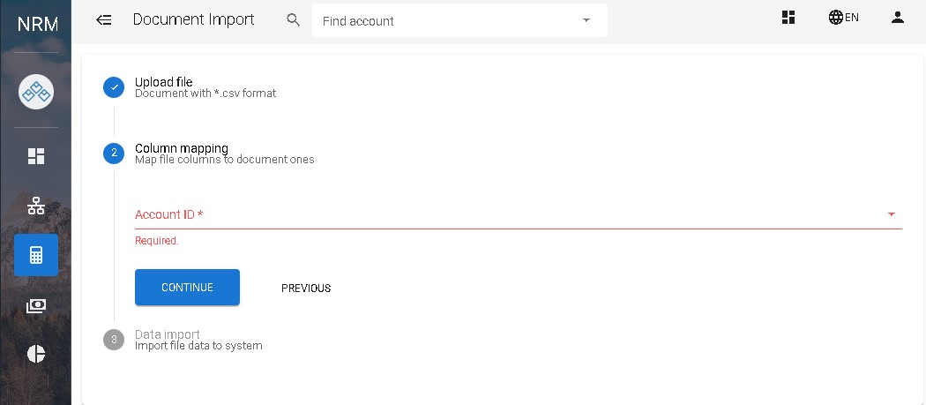Click the company logo avatar in sidebar
The image size is (926, 405).
point(36,92)
